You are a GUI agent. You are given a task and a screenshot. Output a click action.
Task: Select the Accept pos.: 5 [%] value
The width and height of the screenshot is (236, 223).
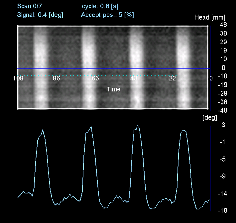108,14
